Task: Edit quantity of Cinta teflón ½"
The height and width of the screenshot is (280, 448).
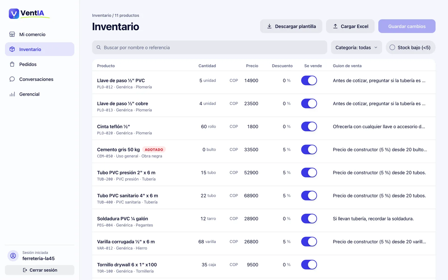Action: click(x=204, y=127)
